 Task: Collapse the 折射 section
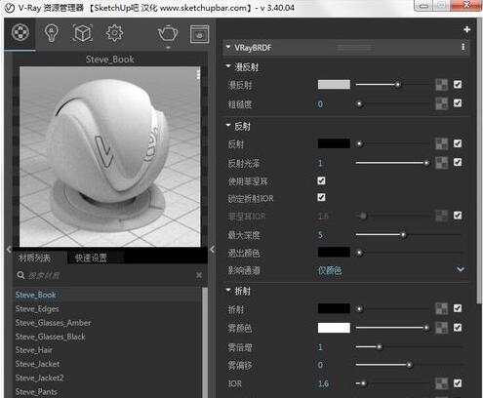tap(228, 290)
